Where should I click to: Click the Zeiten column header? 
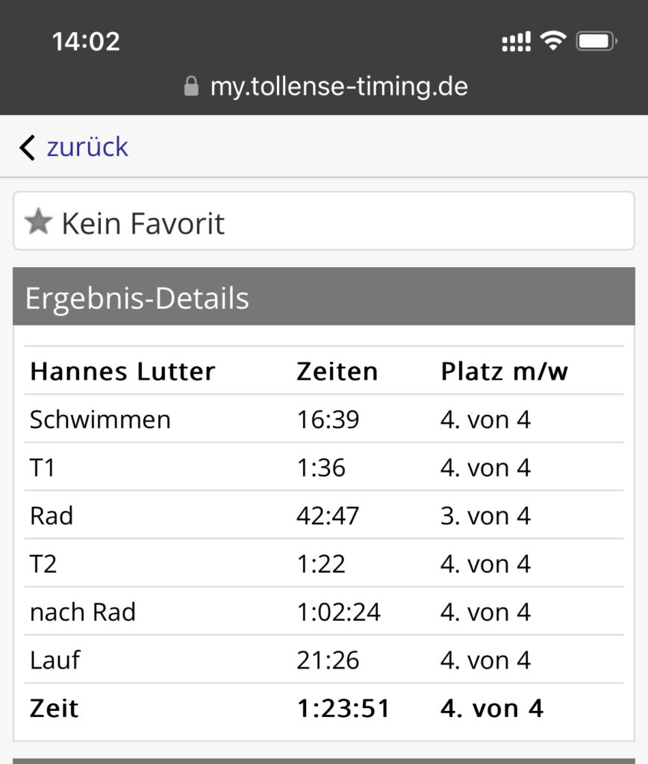coord(337,372)
